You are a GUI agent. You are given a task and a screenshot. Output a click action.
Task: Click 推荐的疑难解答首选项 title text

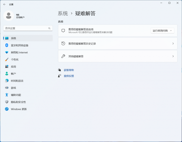81,29
